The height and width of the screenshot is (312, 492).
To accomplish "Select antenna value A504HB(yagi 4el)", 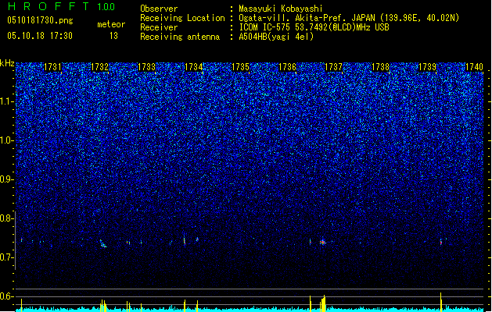I will tap(276, 37).
